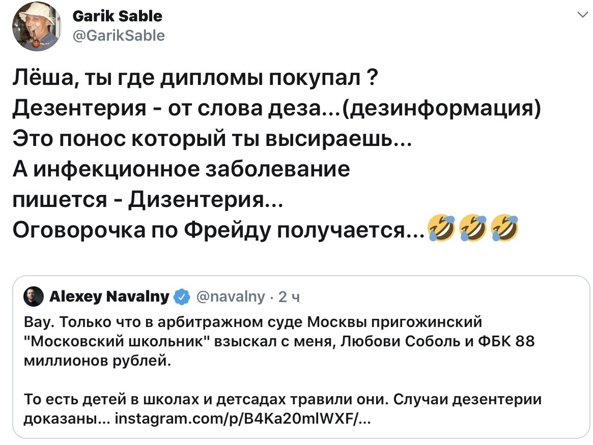Click the blue verified badge icon
The width and height of the screenshot is (593, 445).
tap(182, 297)
